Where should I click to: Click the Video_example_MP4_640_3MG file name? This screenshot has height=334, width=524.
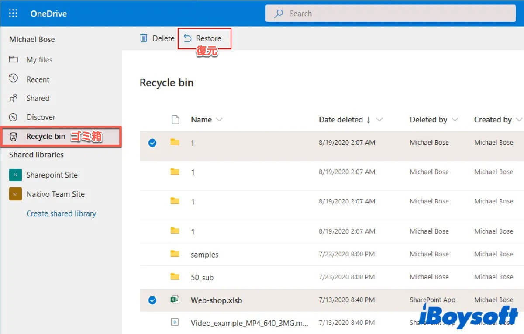coord(249,323)
